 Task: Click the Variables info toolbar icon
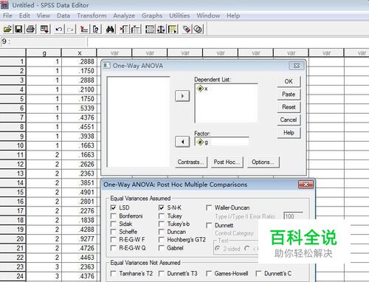(x=96, y=30)
